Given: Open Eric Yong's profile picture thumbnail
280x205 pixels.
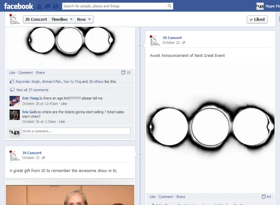Looking at the screenshot, I should pos(14,101).
